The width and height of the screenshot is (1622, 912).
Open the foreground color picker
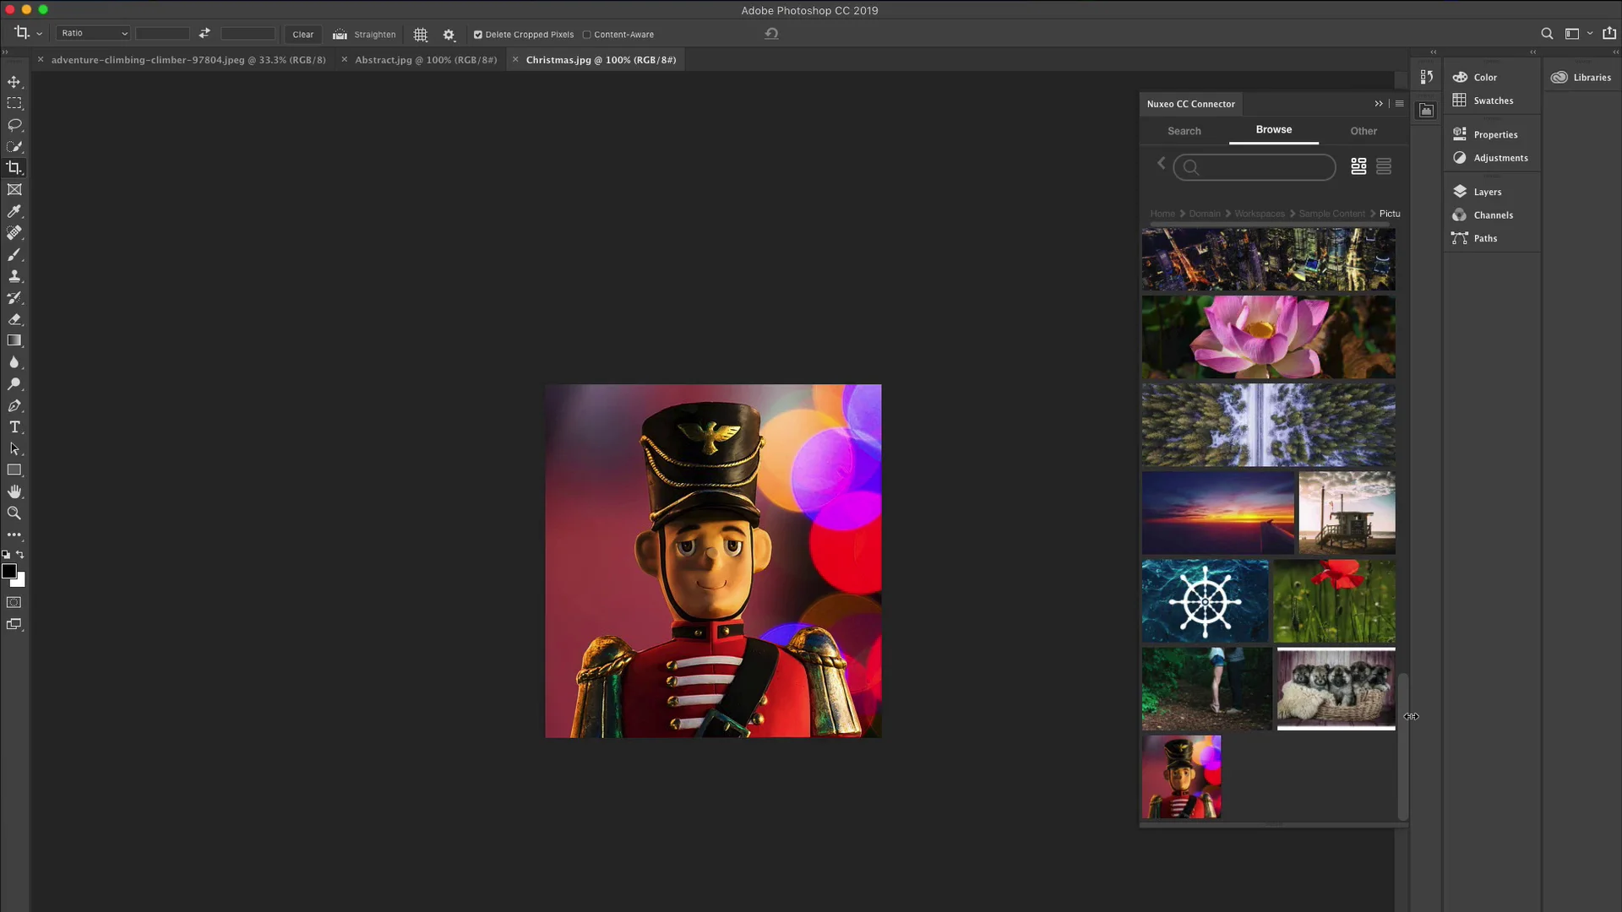pos(8,572)
